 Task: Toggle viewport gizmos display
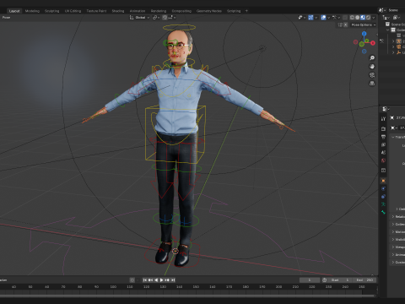coord(310,18)
